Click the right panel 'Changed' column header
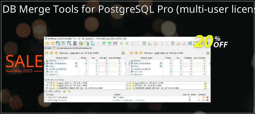The height and width of the screenshot is (114, 255). 188,58
